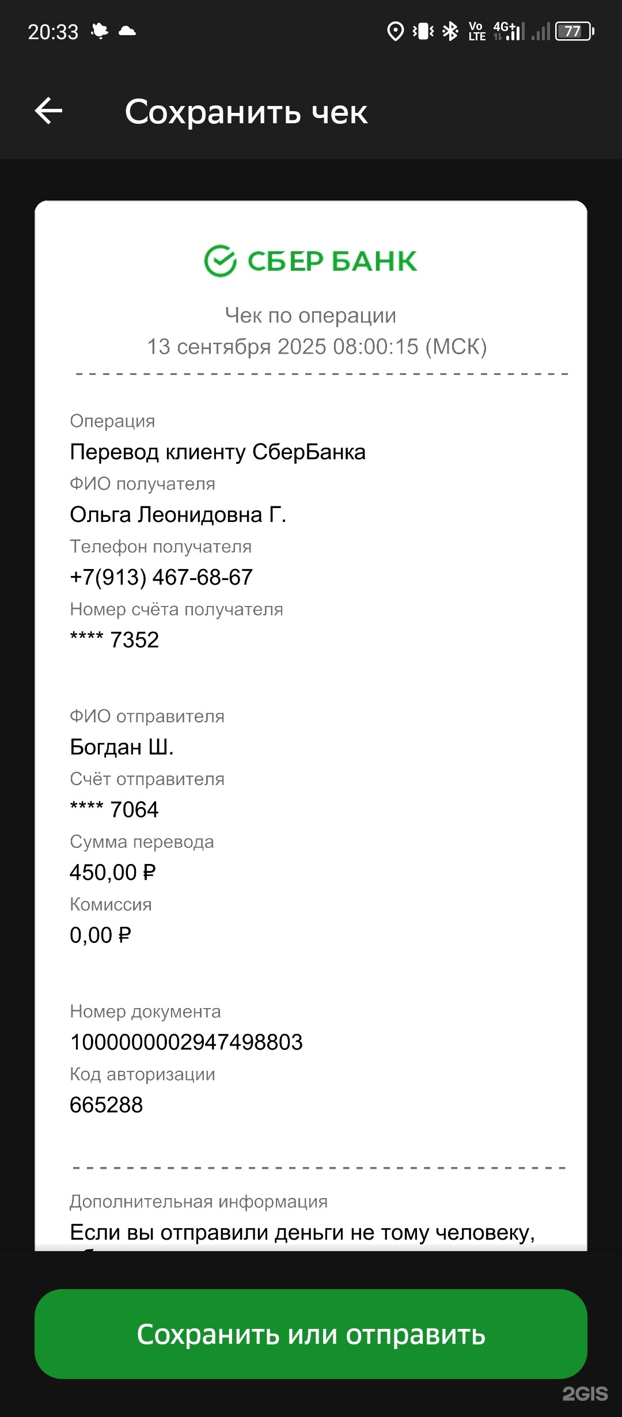Image resolution: width=622 pixels, height=1417 pixels.
Task: Tap the Сохранить чек header title
Action: click(246, 112)
